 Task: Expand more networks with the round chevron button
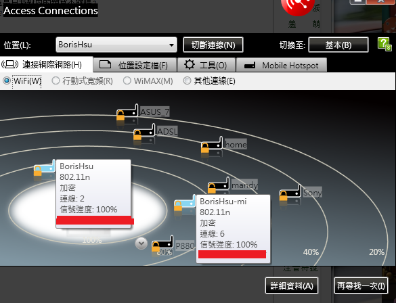[141, 243]
